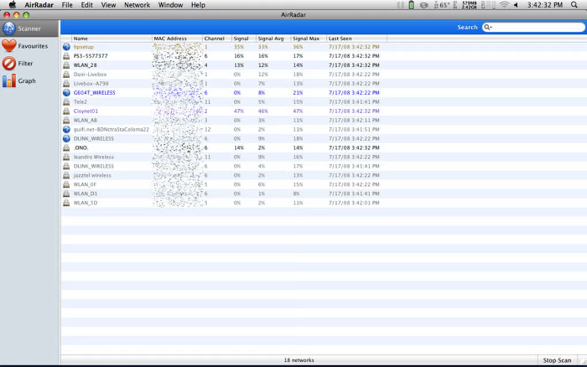The image size is (587, 367).
Task: Sort by the Channel column header
Action: point(217,39)
